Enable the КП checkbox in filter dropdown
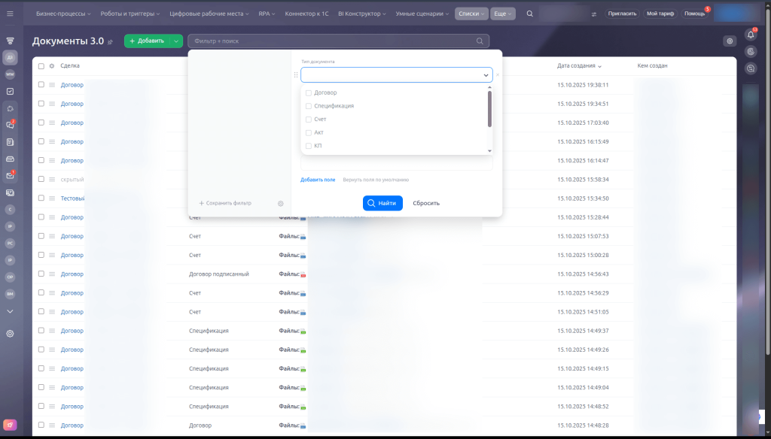 pos(309,146)
